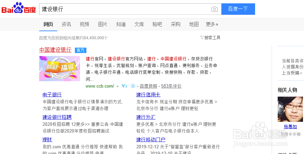Switch to the 图片 tab

point(103,24)
